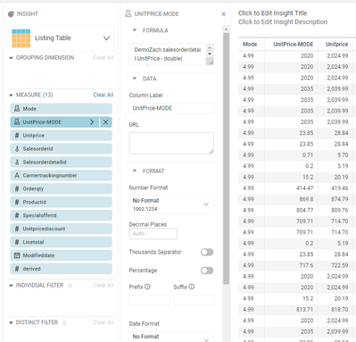
Task: Collapse the INDIVIDUAL FILTER section
Action: click(x=11, y=286)
